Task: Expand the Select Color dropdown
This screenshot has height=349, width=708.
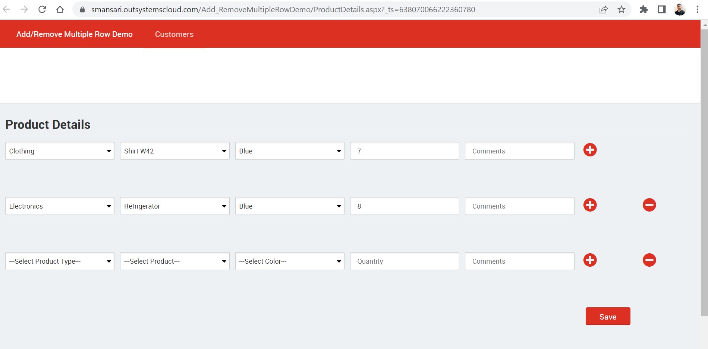Action: pyautogui.click(x=290, y=261)
